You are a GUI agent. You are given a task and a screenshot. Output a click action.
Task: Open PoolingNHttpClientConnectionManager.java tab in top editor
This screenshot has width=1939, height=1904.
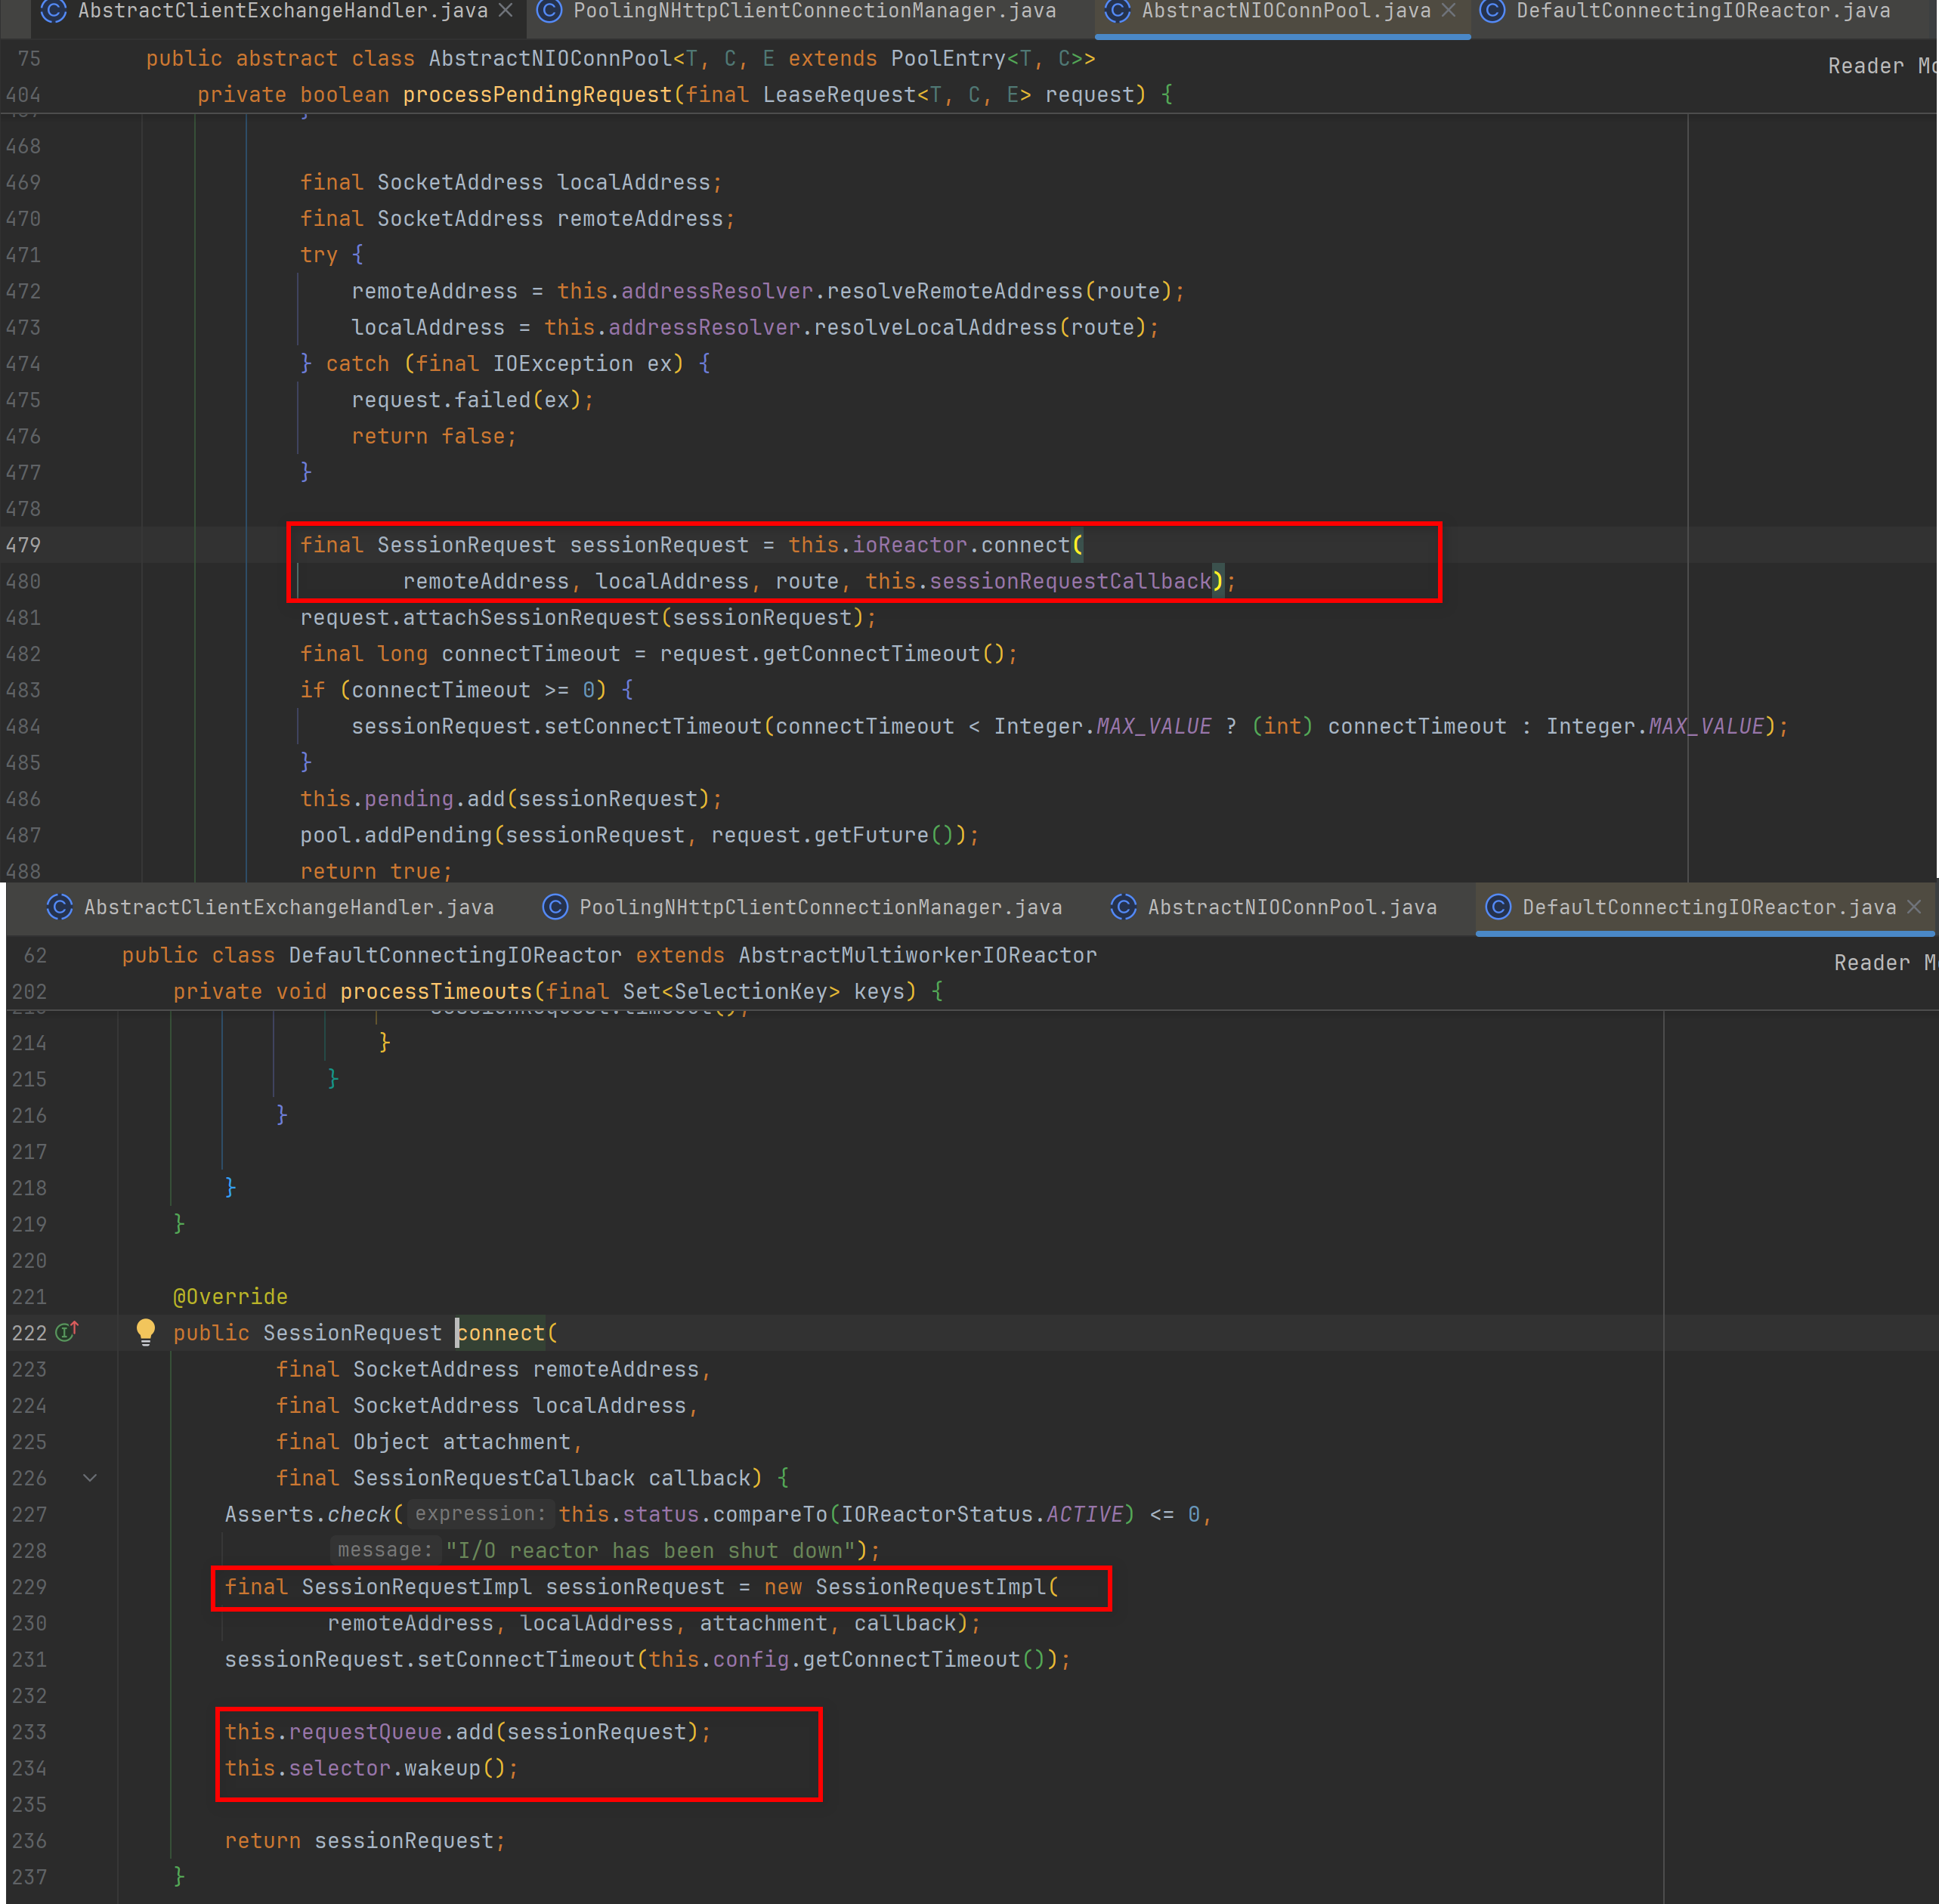(x=814, y=11)
